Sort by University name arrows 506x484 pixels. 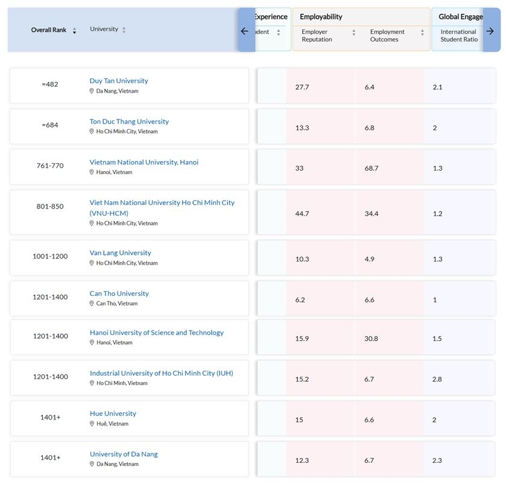coord(124,30)
